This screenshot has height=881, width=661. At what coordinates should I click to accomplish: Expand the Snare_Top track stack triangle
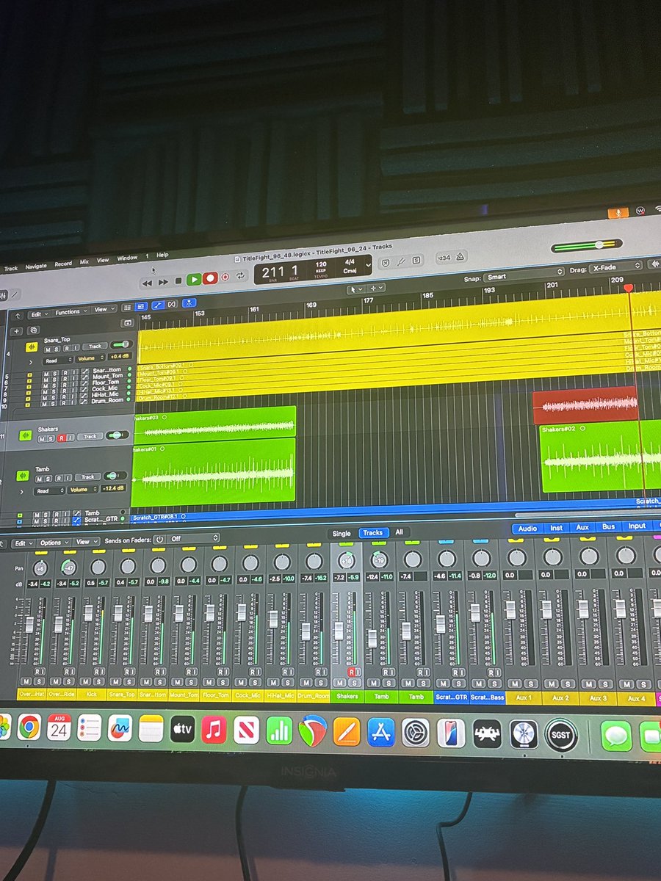pos(30,361)
